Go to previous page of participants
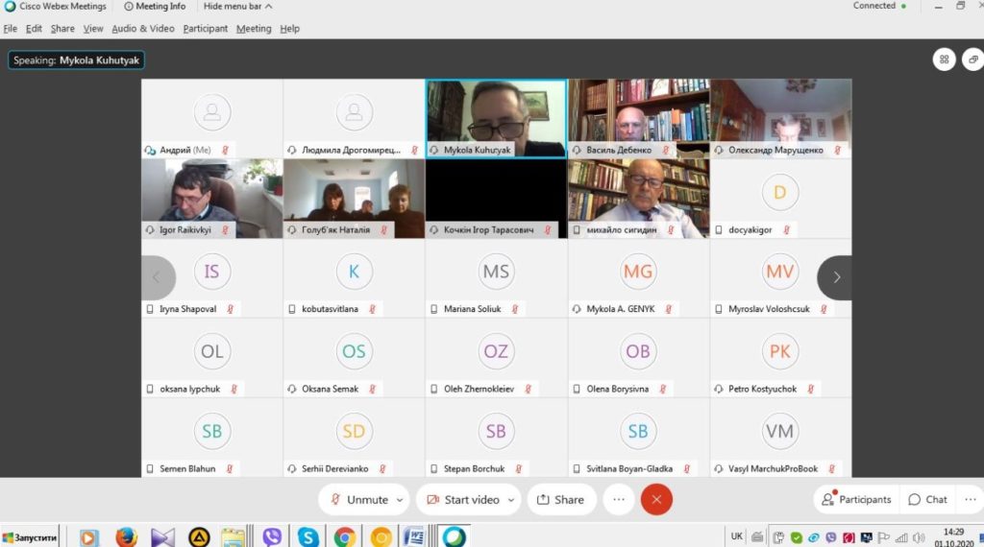The height and width of the screenshot is (547, 984). coord(158,277)
